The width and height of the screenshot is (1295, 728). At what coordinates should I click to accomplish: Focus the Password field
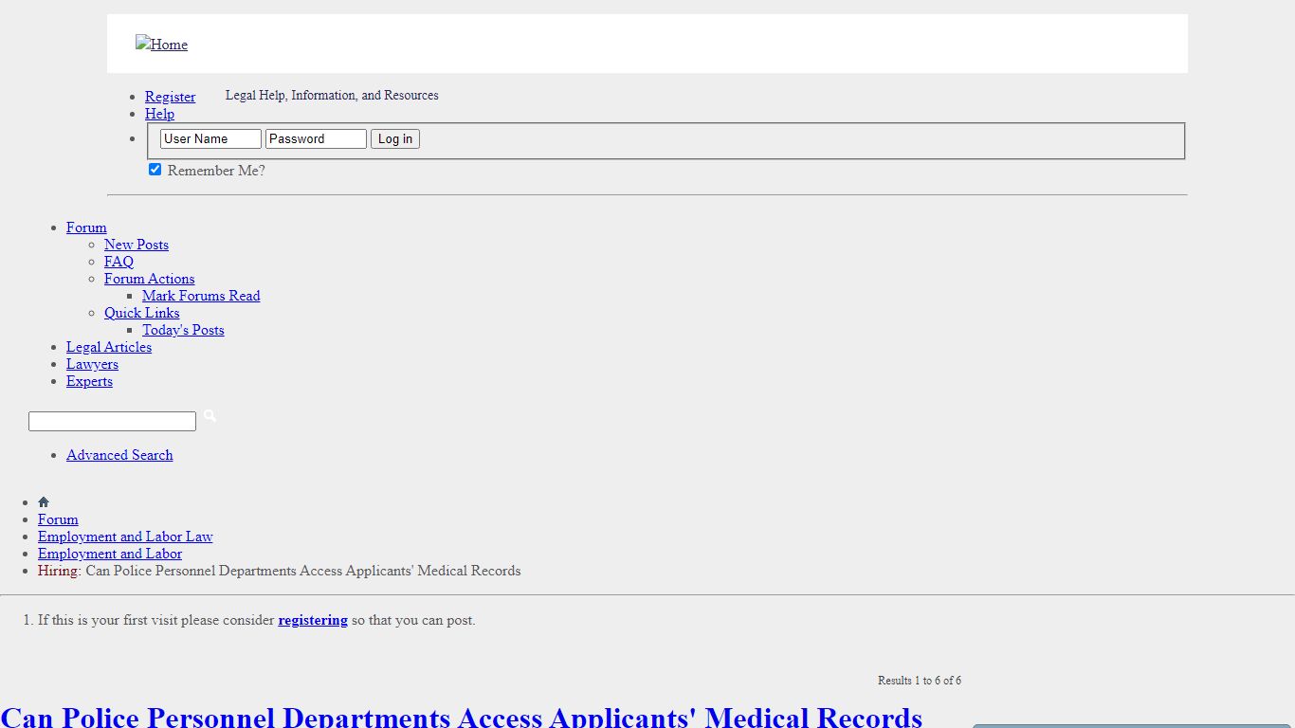point(316,139)
